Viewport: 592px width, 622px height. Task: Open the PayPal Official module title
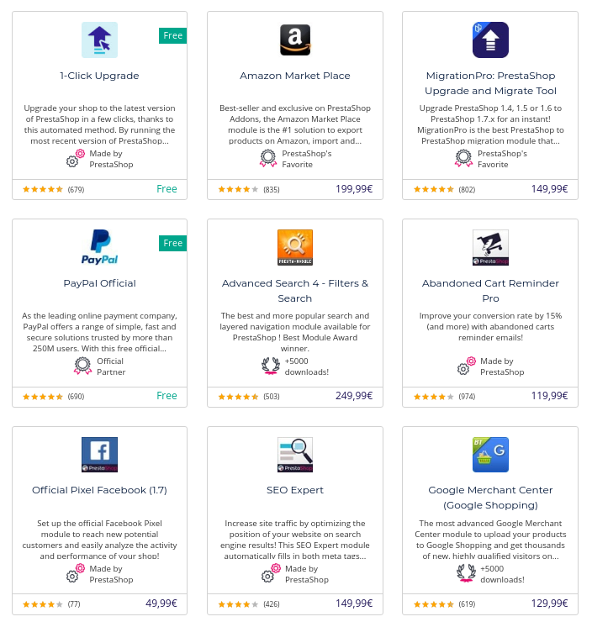click(99, 283)
